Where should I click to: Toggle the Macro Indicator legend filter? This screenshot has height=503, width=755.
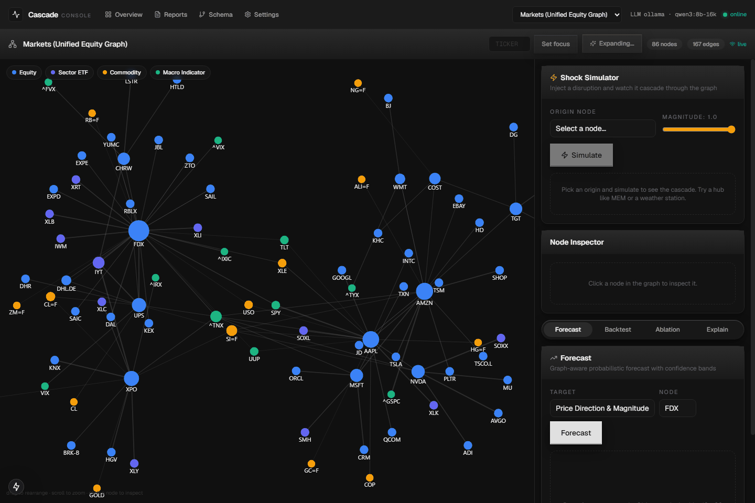(x=180, y=72)
